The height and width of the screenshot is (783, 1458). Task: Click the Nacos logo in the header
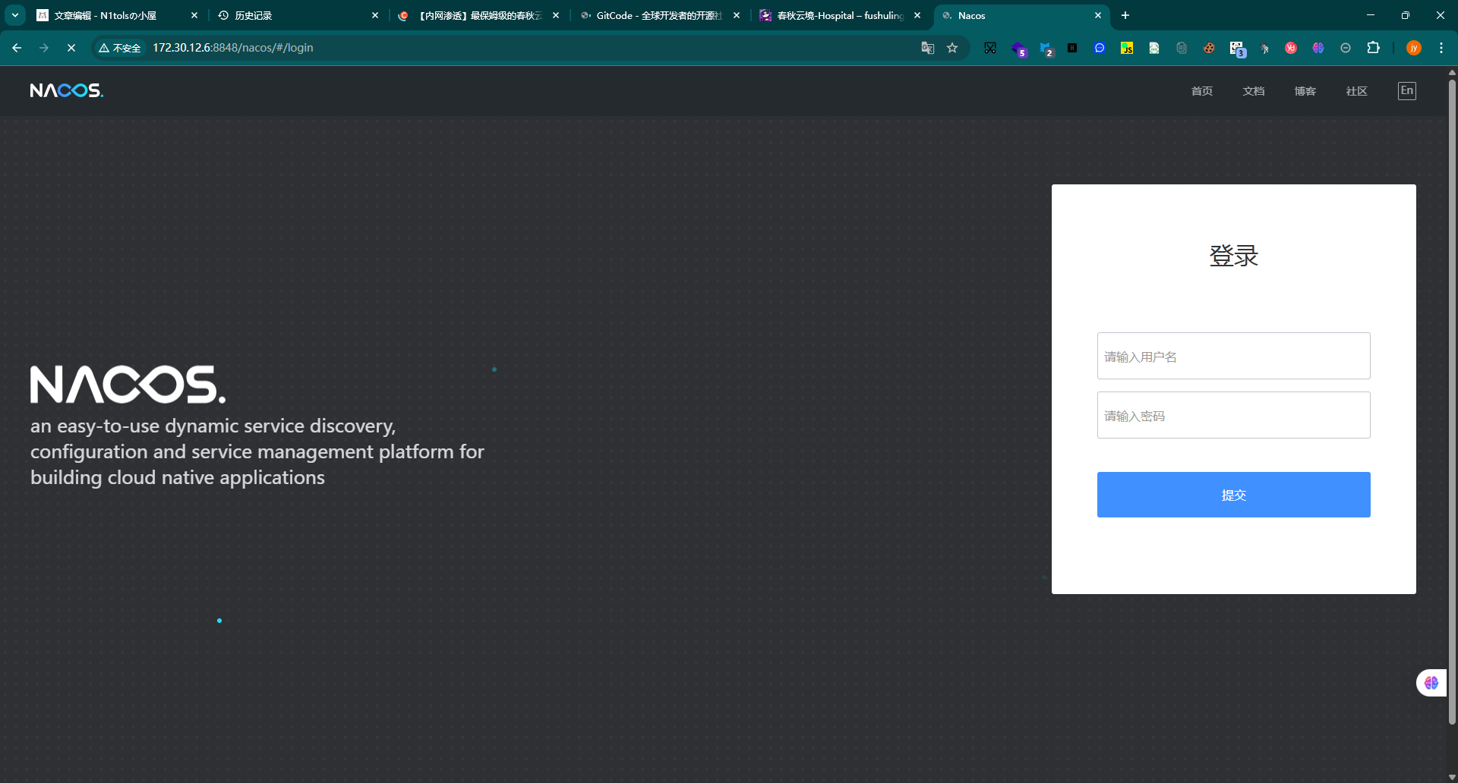(66, 91)
